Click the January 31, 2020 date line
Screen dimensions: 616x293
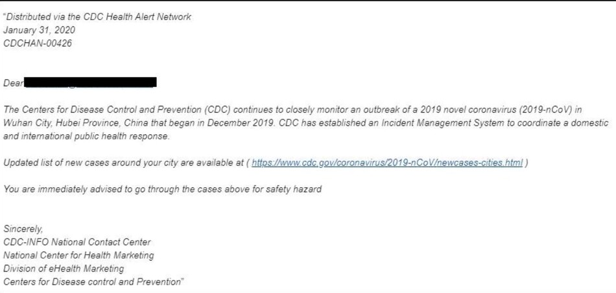tap(39, 30)
